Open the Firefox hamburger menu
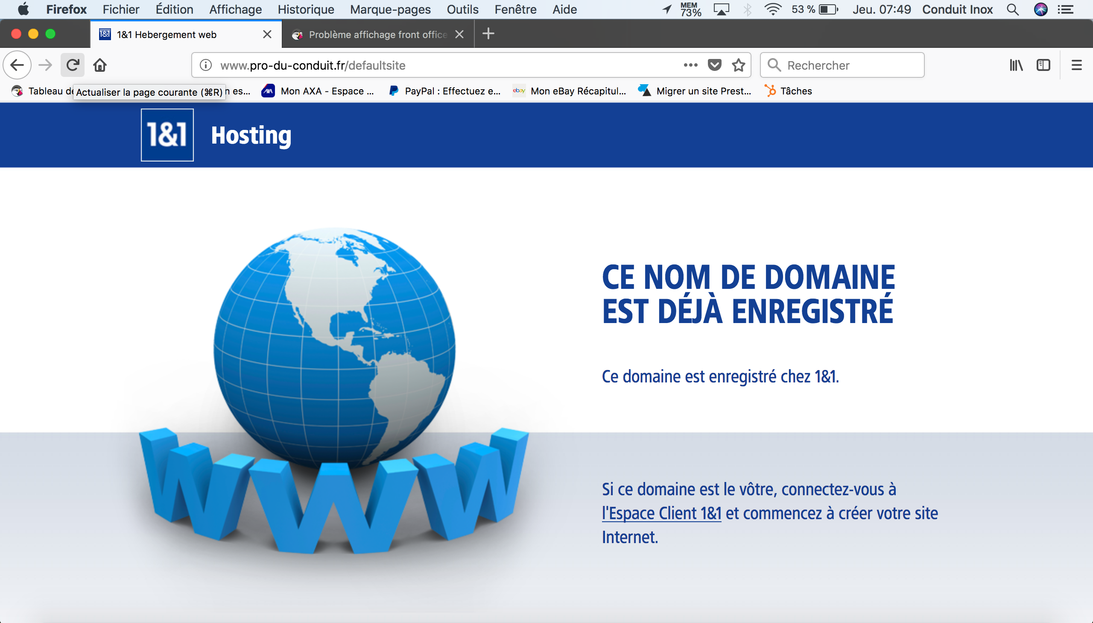This screenshot has width=1093, height=623. 1076,65
